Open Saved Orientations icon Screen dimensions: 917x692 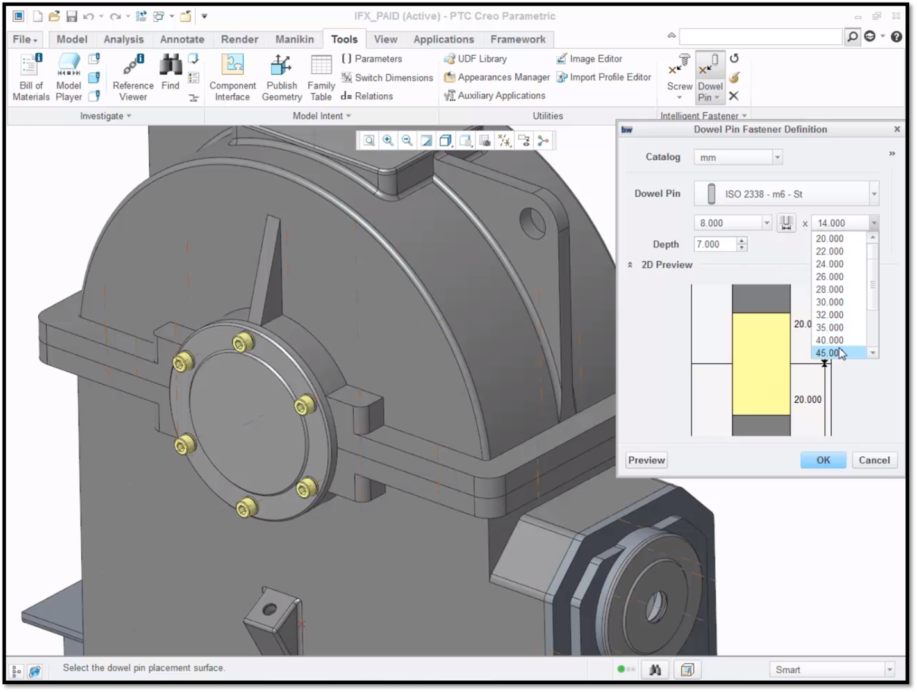click(x=465, y=140)
